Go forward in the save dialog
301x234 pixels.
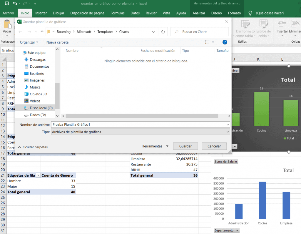29,32
